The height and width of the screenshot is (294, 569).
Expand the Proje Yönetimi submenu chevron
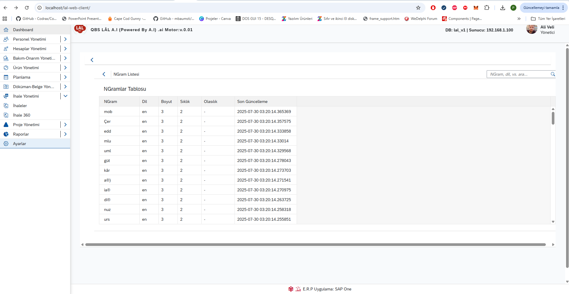[65, 125]
